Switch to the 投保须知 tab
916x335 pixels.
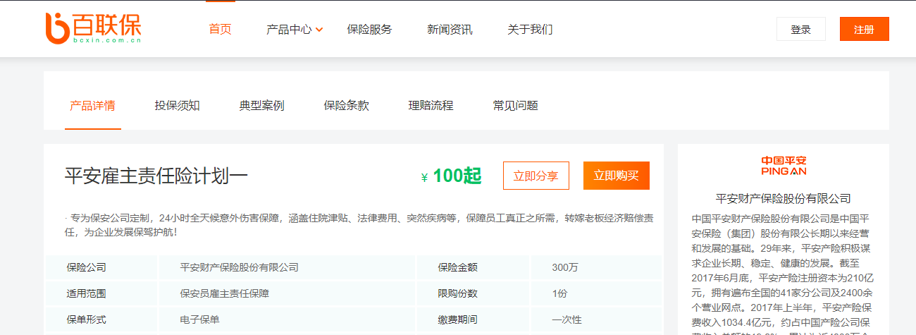point(178,106)
